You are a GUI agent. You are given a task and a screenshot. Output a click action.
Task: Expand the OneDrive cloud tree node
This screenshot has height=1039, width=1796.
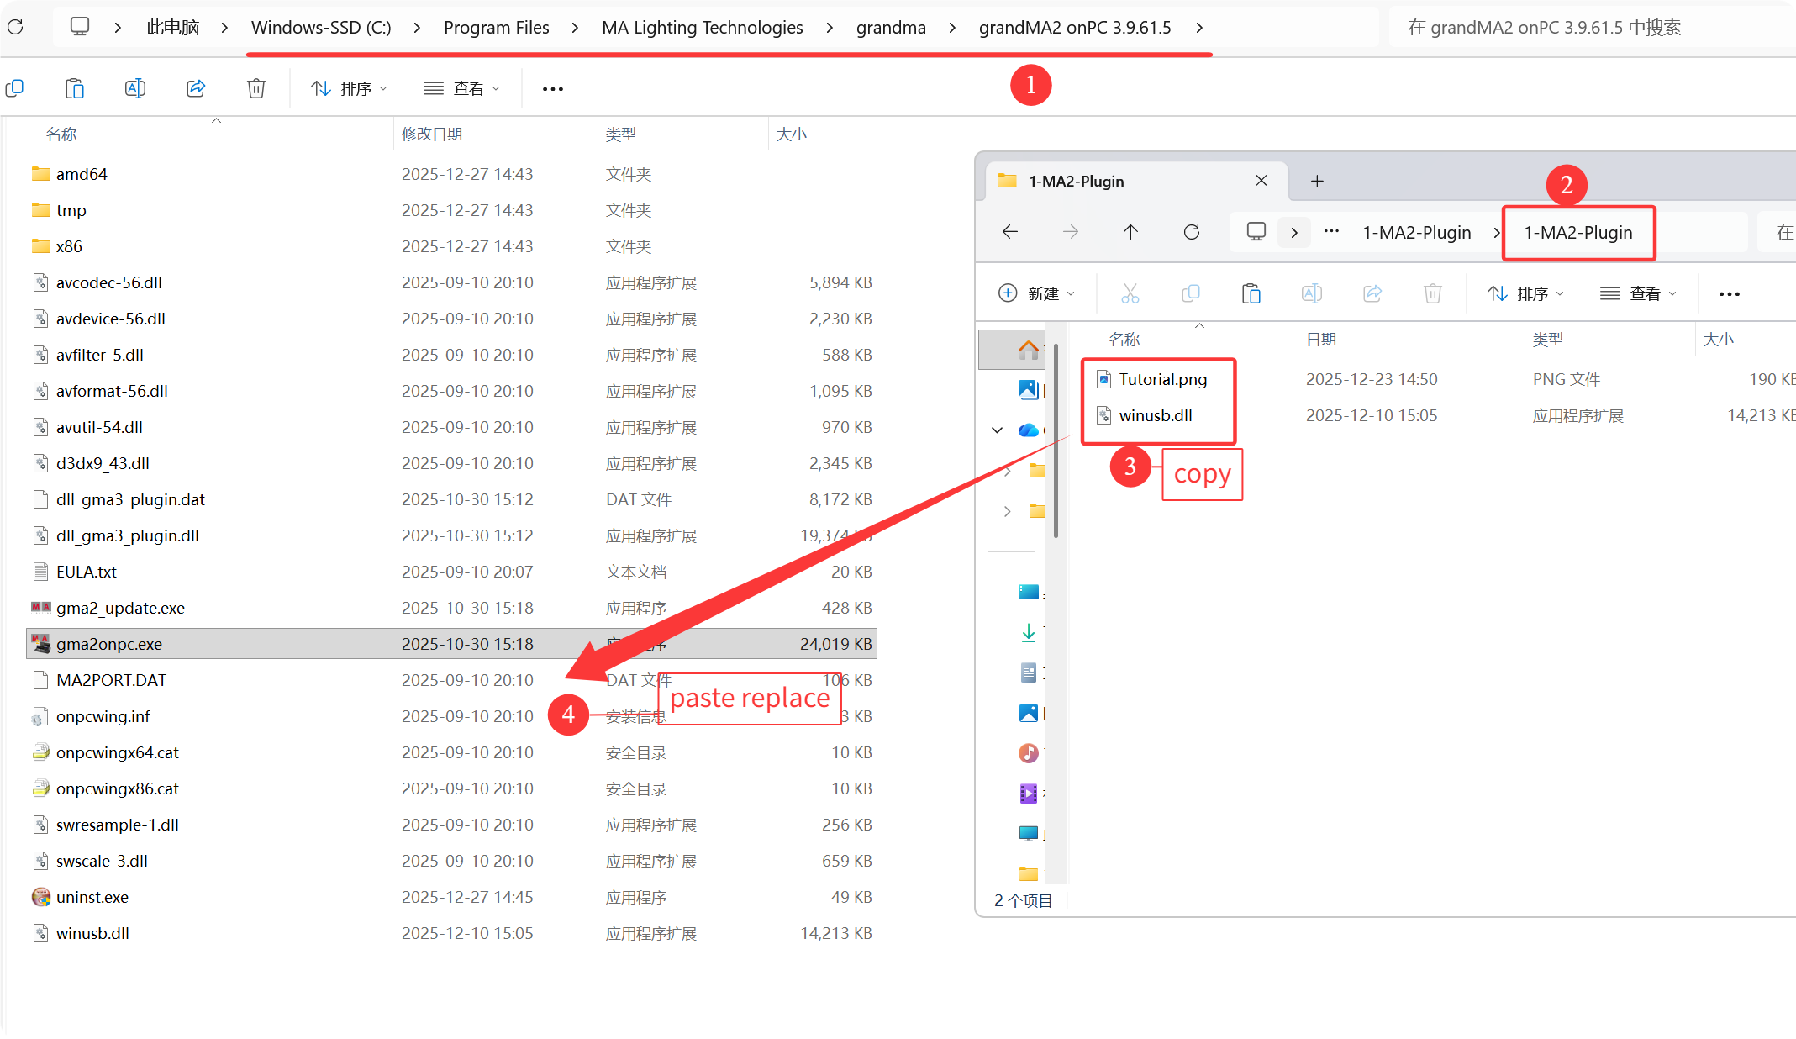(x=998, y=430)
